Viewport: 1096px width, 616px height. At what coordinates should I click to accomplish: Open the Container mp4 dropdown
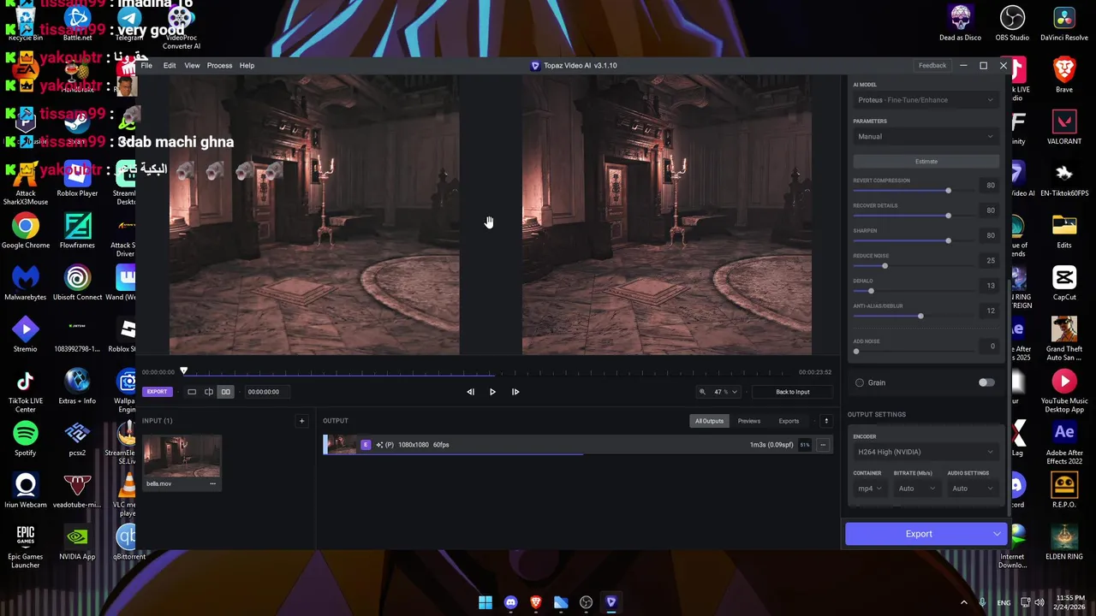pos(869,489)
